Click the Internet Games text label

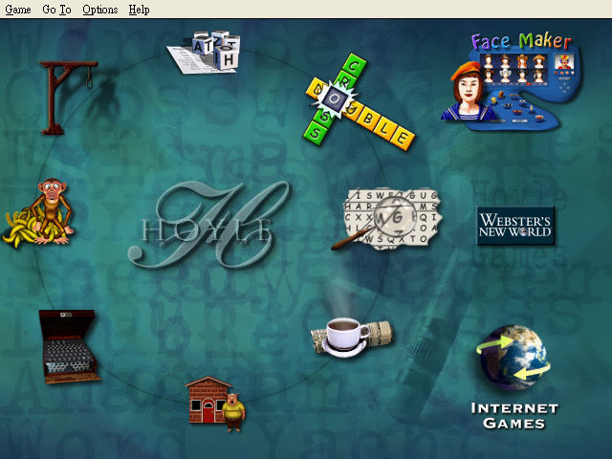514,416
